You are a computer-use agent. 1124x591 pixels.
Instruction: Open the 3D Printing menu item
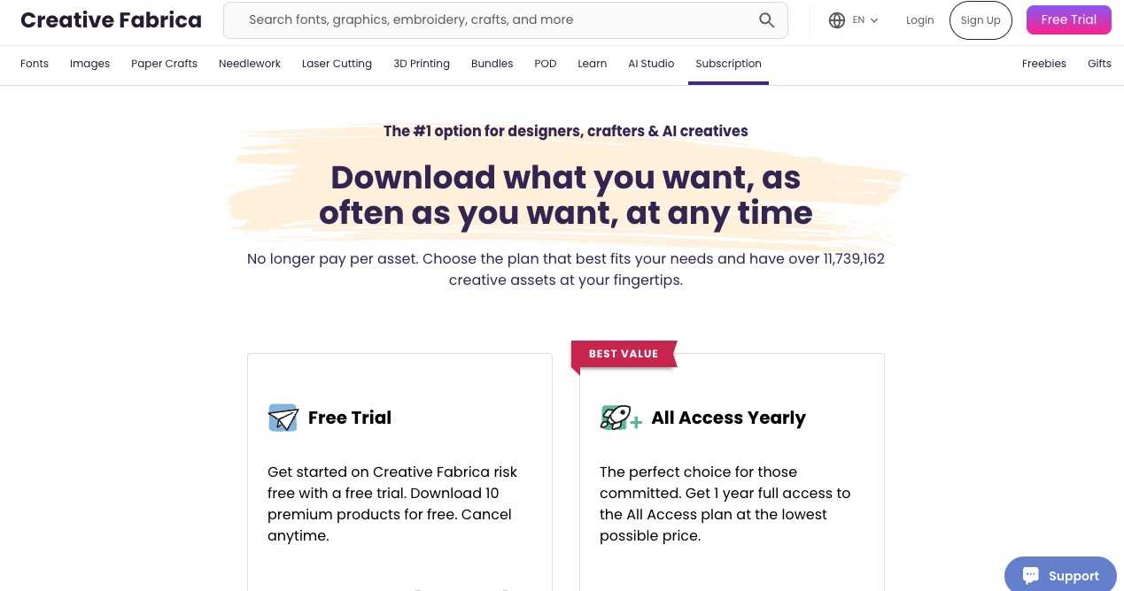pyautogui.click(x=422, y=64)
